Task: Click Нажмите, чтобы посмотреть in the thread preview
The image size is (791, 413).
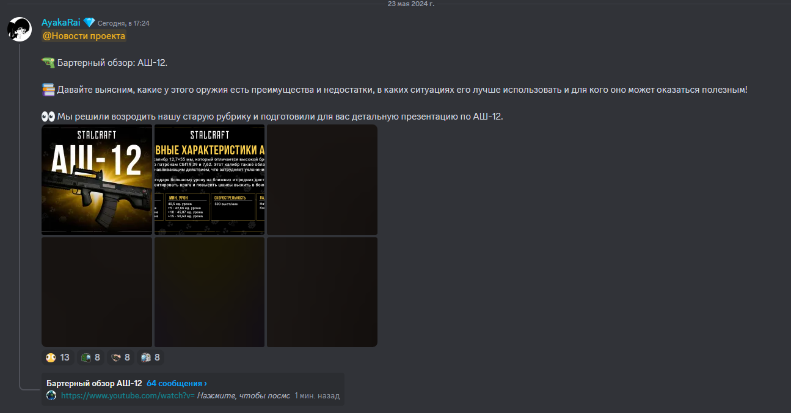Action: click(243, 396)
